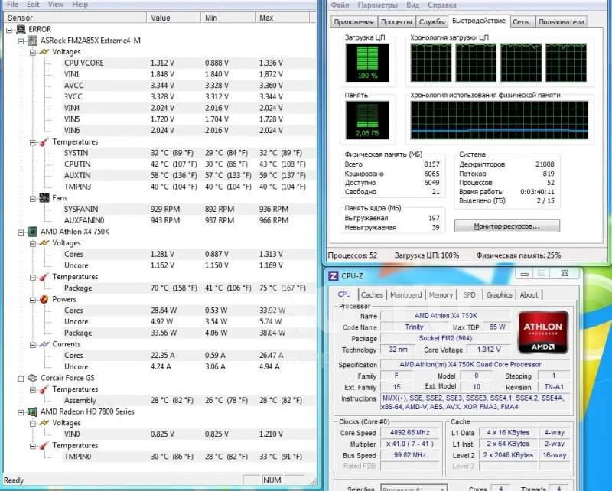Collapse the Fans group
Viewport: 612px width, 491px height.
tap(33, 199)
